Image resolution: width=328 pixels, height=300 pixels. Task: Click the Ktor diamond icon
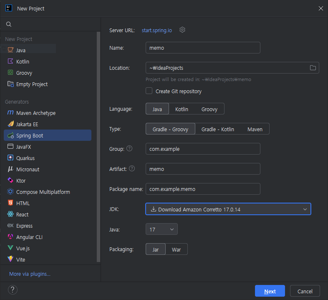tap(10, 180)
